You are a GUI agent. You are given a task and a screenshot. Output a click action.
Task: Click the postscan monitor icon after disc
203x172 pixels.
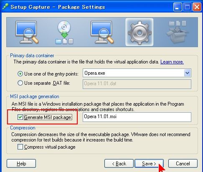coord(102,32)
